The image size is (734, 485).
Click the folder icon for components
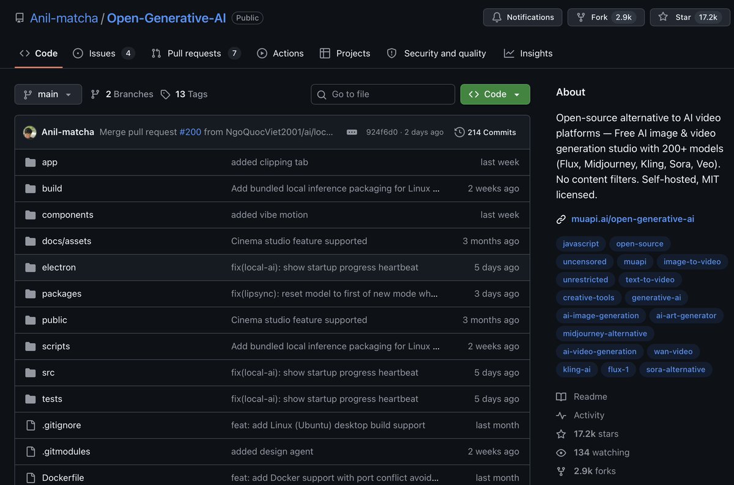[x=31, y=215]
